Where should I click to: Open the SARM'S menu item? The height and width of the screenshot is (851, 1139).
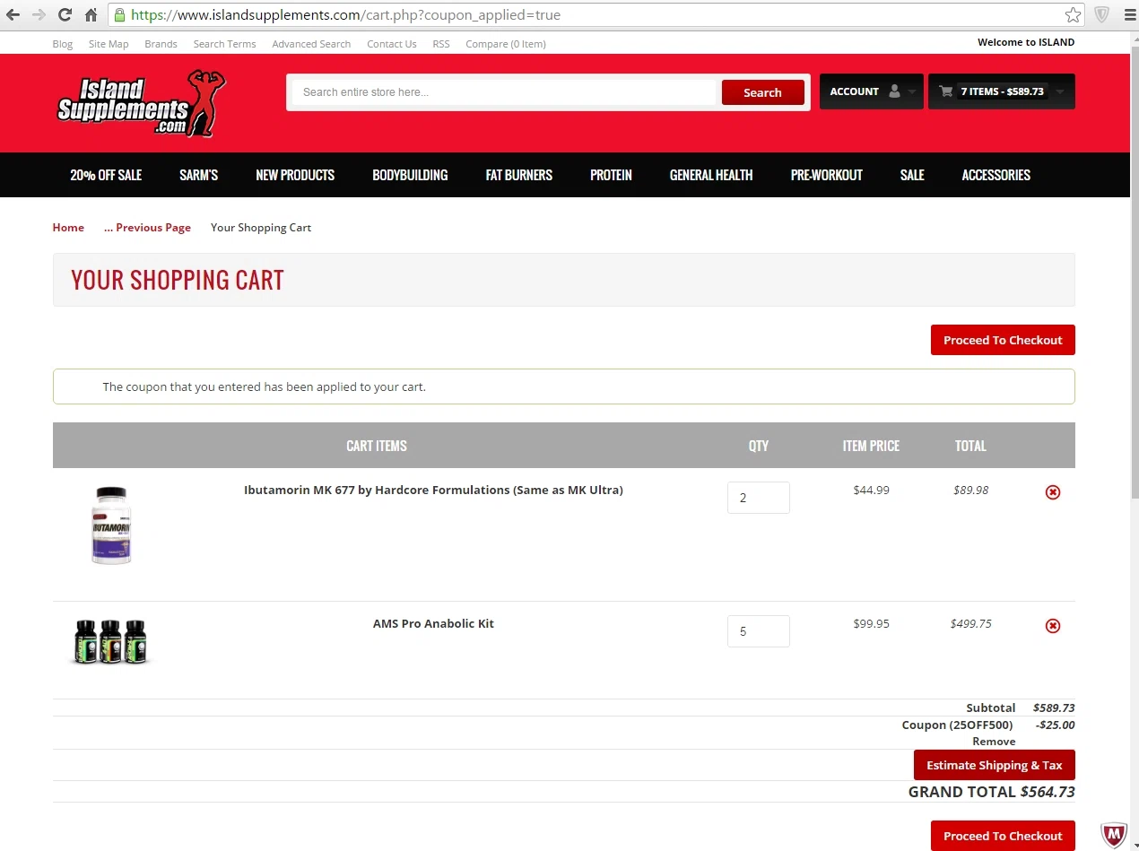[198, 175]
